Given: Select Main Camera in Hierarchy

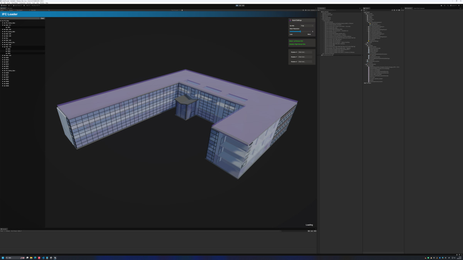Looking at the screenshot, I should click(328, 13).
